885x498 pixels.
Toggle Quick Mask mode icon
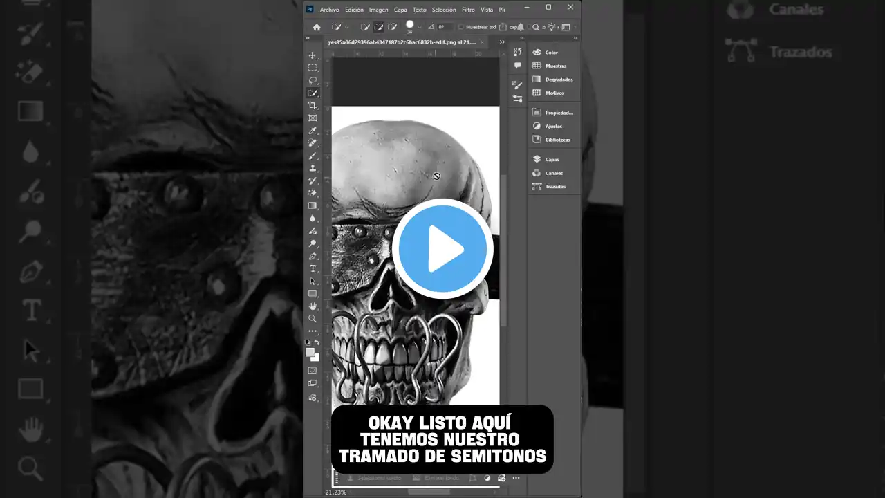(x=313, y=370)
